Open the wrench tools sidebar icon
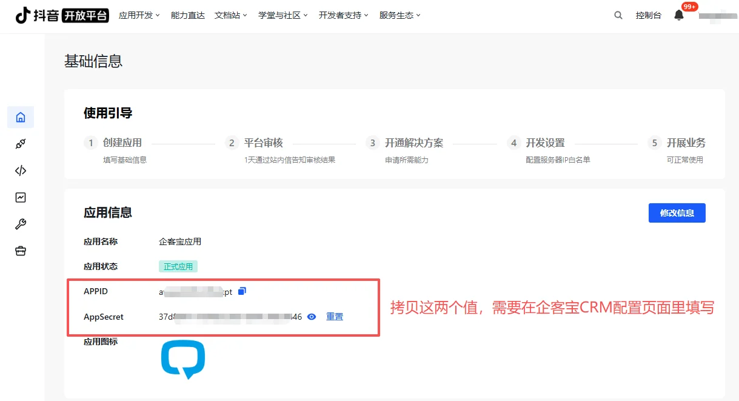This screenshot has width=739, height=401. [x=21, y=224]
